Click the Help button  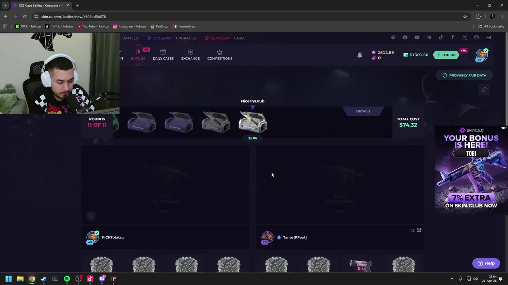(x=486, y=263)
